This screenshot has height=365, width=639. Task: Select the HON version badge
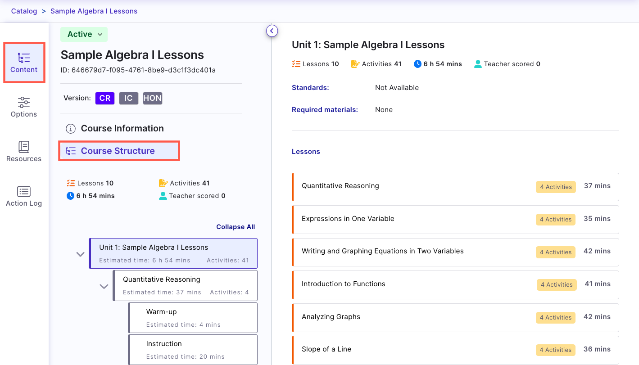pos(152,98)
